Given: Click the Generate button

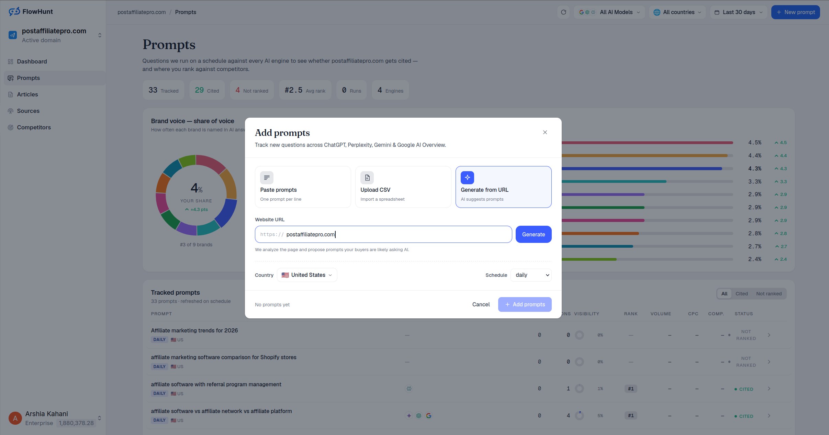Looking at the screenshot, I should click(533, 234).
